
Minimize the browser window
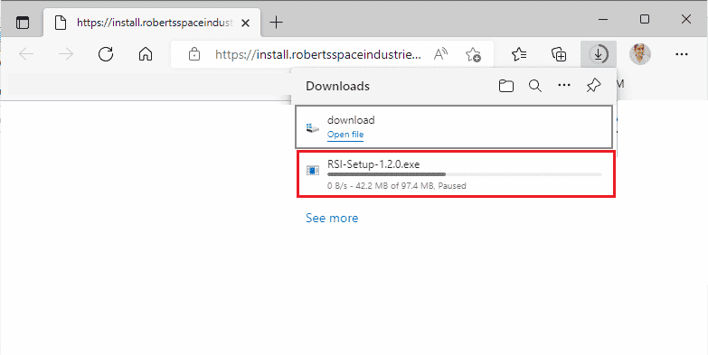[603, 19]
